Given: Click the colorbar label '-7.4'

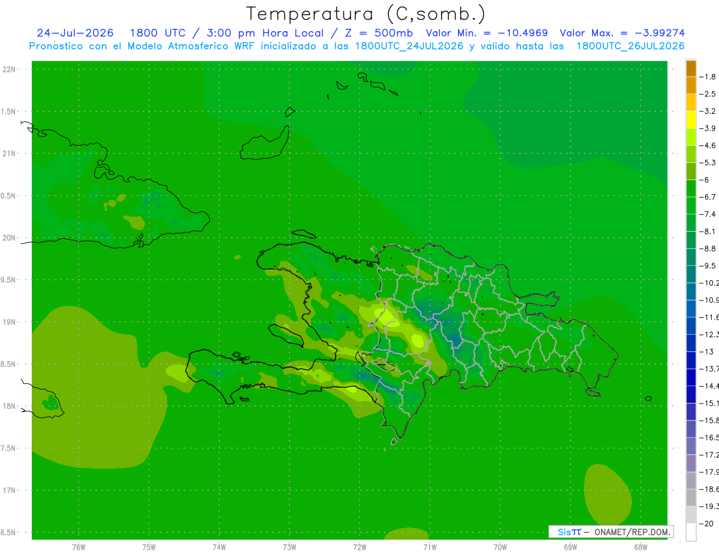Looking at the screenshot, I should pos(708,214).
